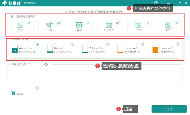
Task: Click the plus icon in title bar
Action: tap(162, 3)
